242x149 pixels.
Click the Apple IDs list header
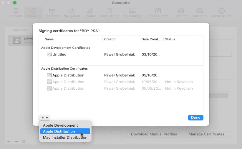(x=21, y=30)
